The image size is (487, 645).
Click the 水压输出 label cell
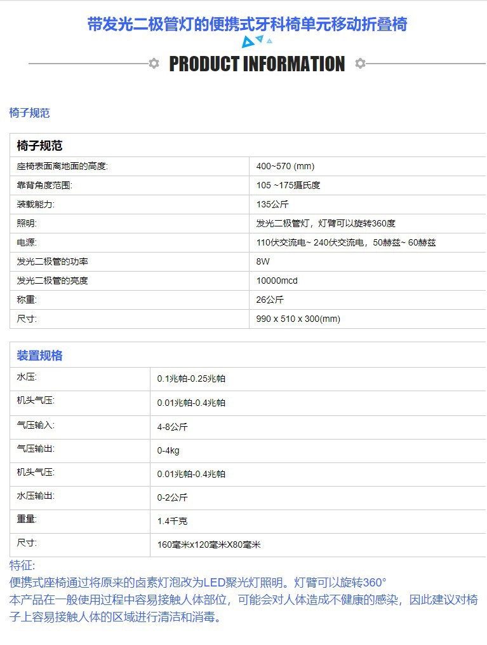coord(80,497)
